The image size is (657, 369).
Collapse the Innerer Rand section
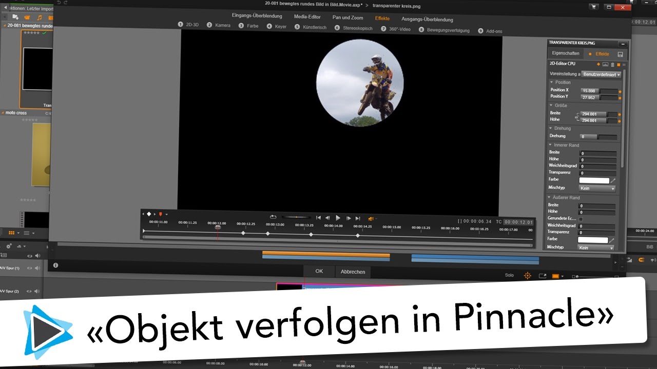click(x=550, y=145)
